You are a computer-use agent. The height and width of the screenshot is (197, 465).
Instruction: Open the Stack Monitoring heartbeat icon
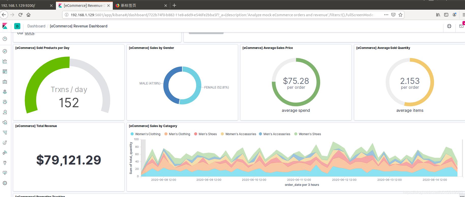(5, 173)
